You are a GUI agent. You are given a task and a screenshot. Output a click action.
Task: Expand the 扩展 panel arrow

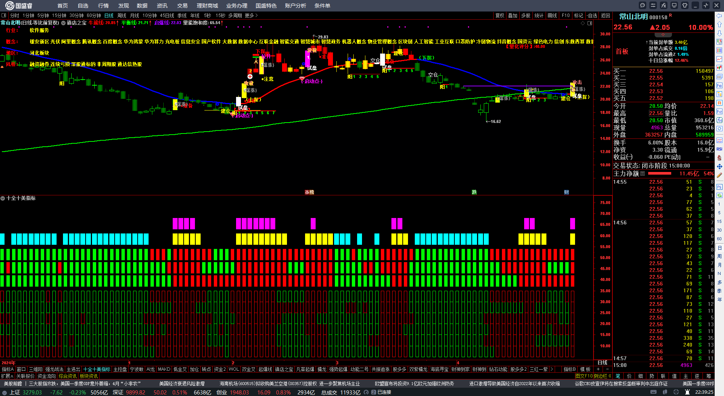(x=7, y=376)
